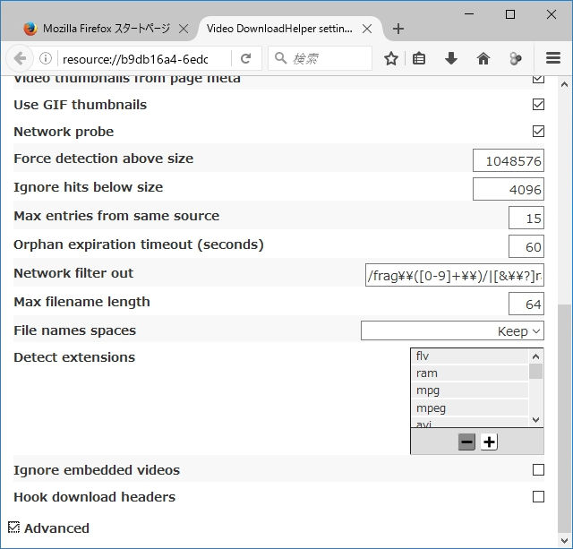Select flv in the extensions list
The image size is (573, 549).
coord(469,356)
